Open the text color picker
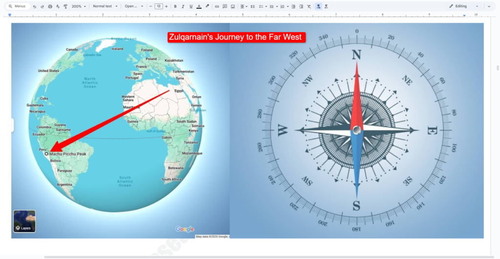 [199, 6]
